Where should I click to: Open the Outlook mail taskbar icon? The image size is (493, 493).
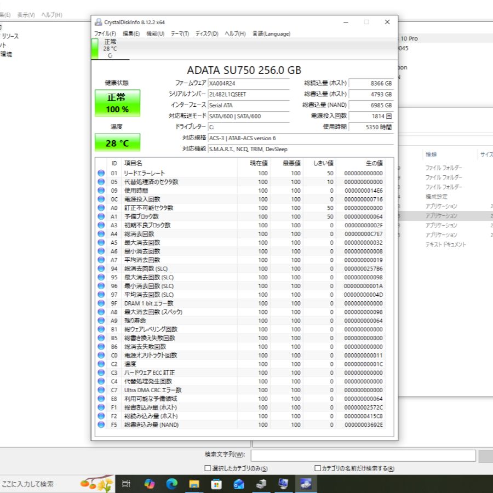click(239, 484)
